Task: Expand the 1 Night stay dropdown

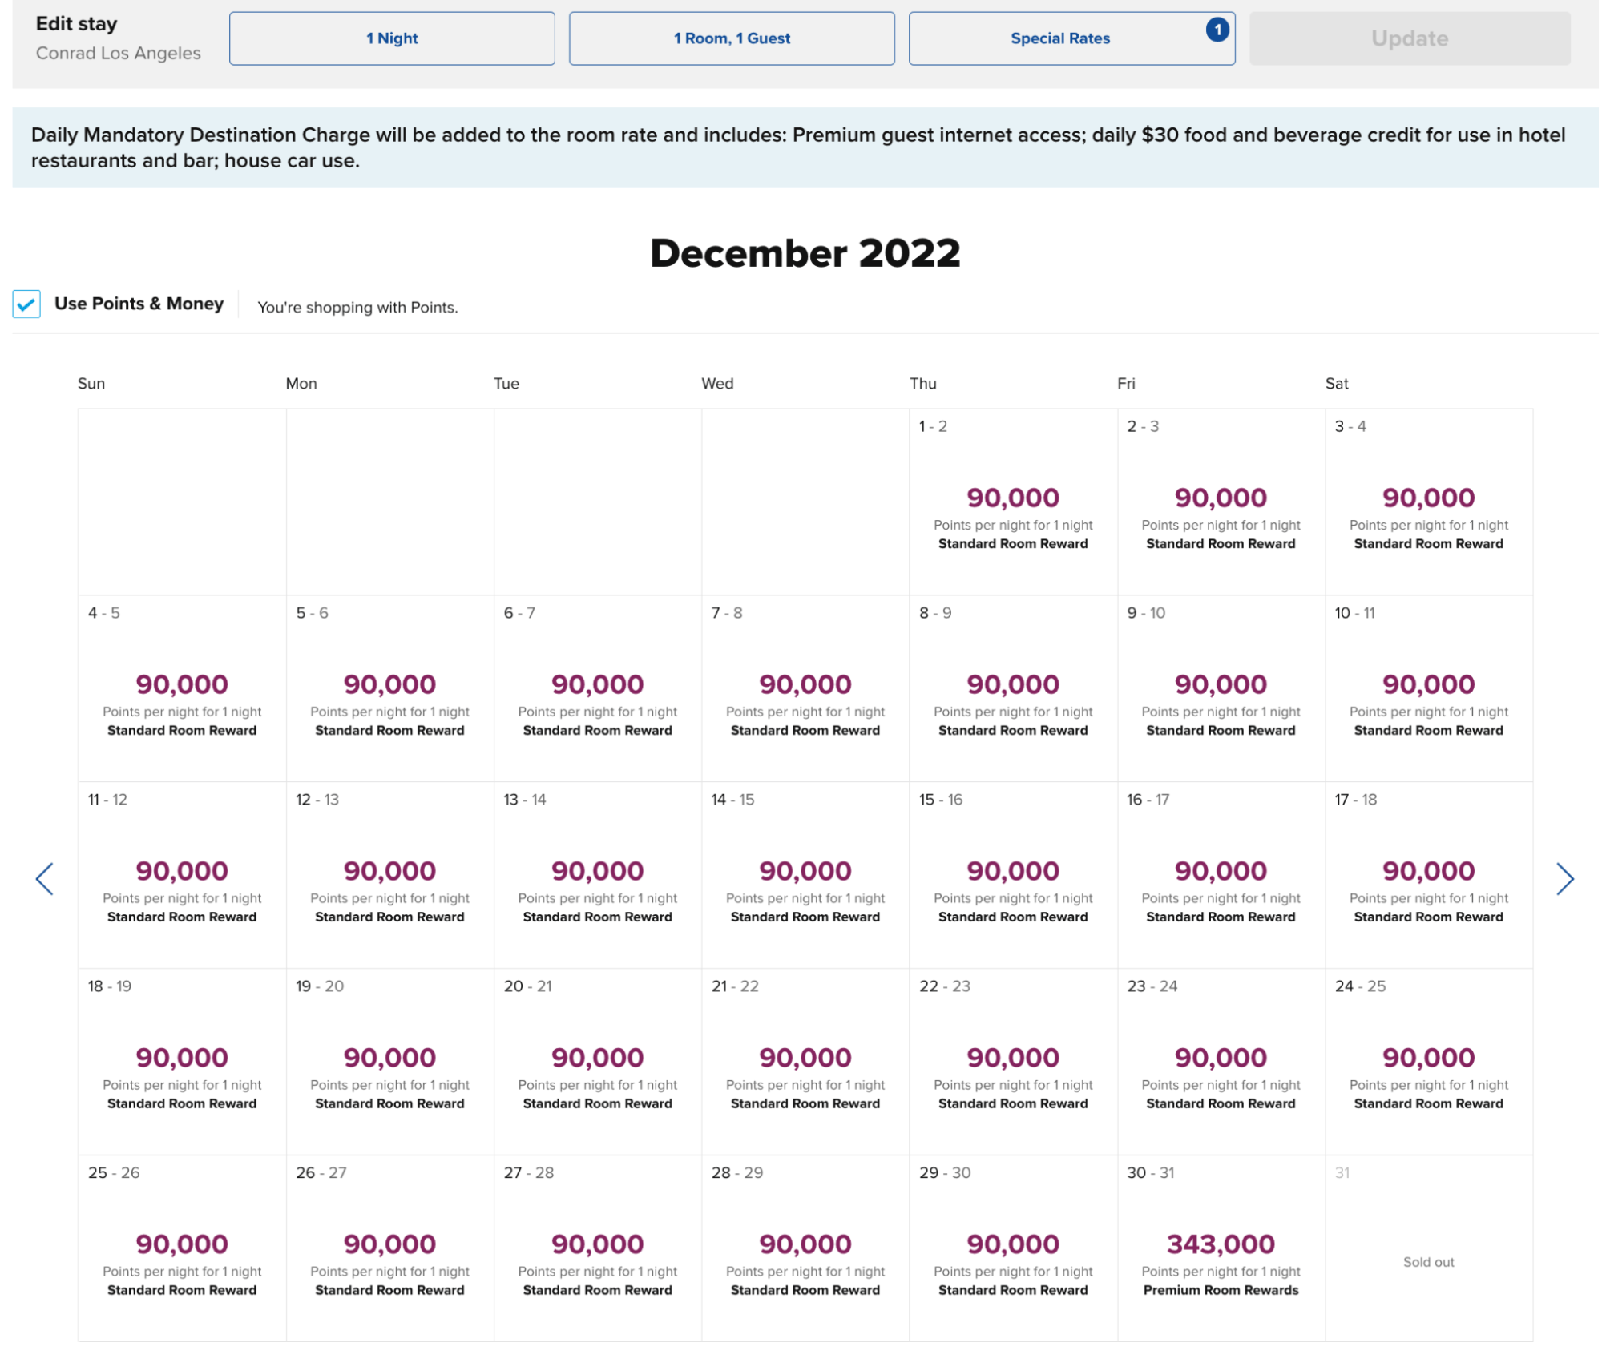Action: click(393, 38)
